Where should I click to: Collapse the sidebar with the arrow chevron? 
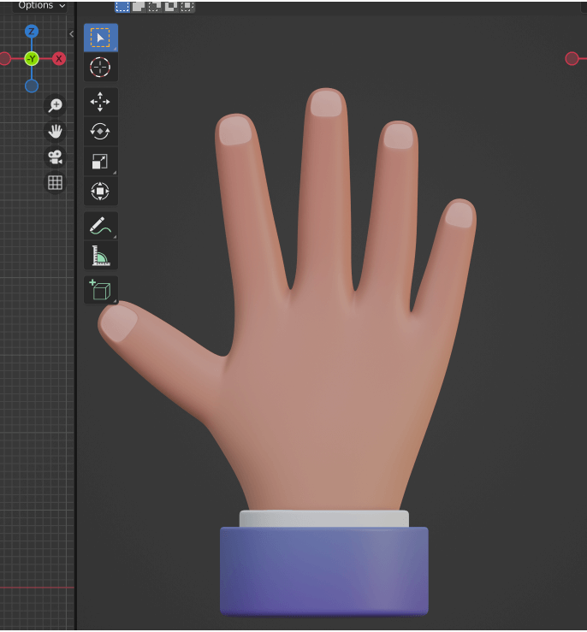pos(71,34)
